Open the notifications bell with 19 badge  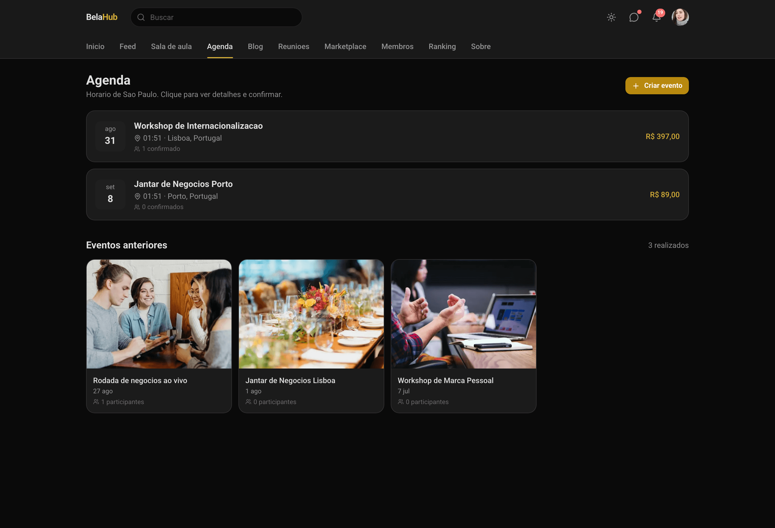[x=656, y=17]
